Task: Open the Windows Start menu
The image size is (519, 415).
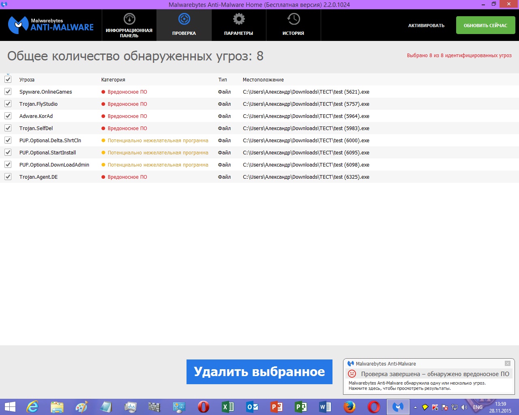Action: coord(10,406)
